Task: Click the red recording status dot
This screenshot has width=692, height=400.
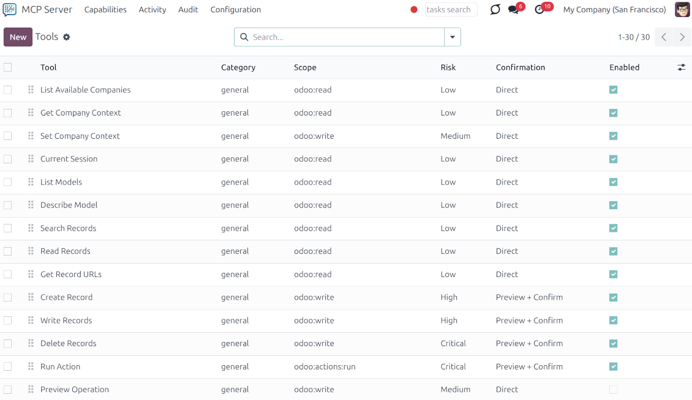Action: coord(414,9)
